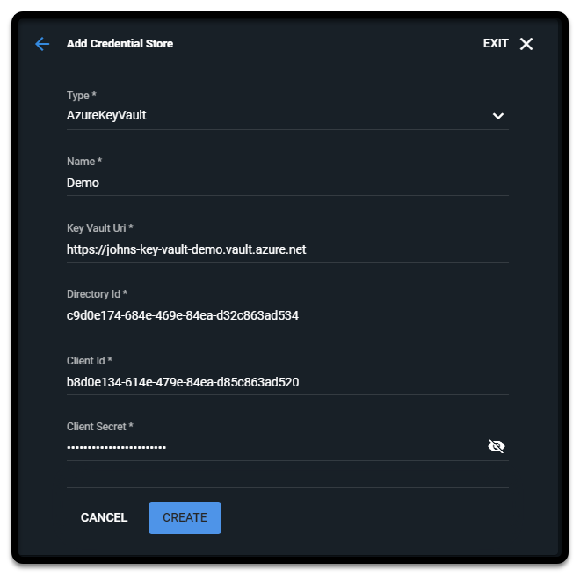
Task: Show the Client Secret with eye icon
Action: pos(497,447)
